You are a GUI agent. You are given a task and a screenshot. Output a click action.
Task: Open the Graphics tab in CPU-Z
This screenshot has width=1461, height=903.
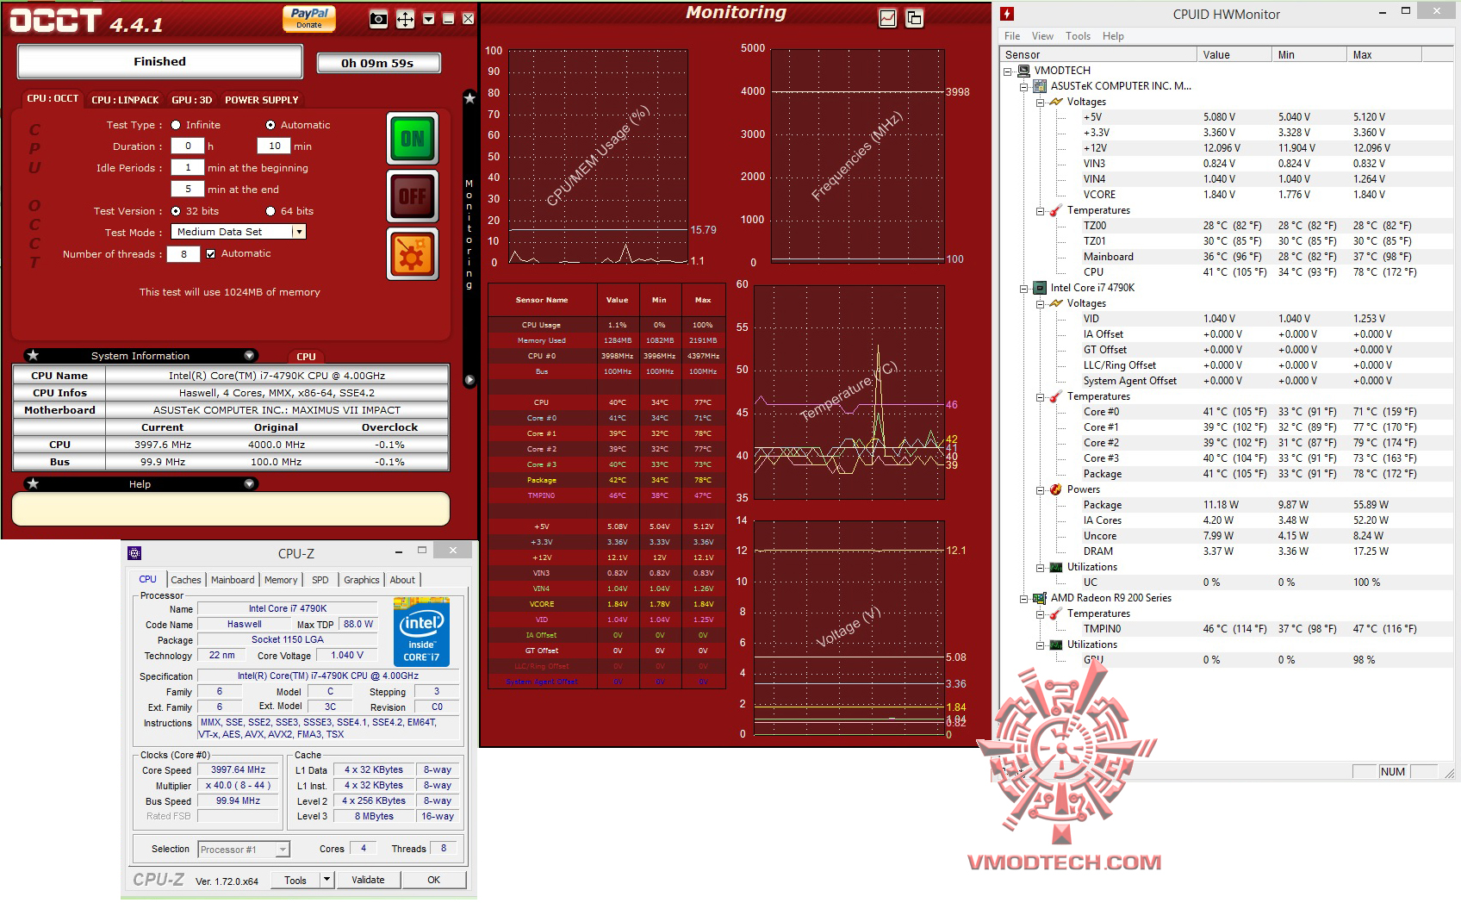pos(361,580)
